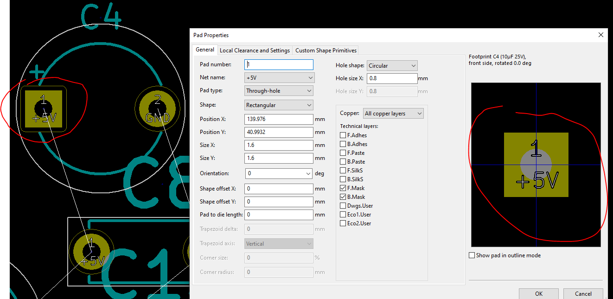
Task: Open the Orientation dropdown
Action: coord(279,173)
